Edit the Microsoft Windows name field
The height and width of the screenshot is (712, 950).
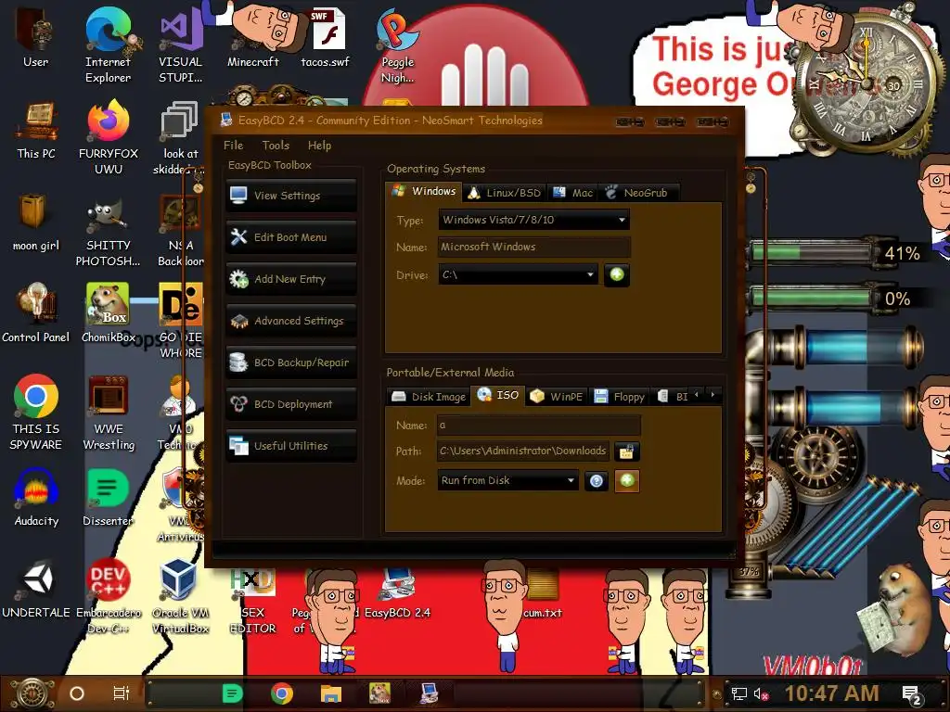(x=533, y=247)
